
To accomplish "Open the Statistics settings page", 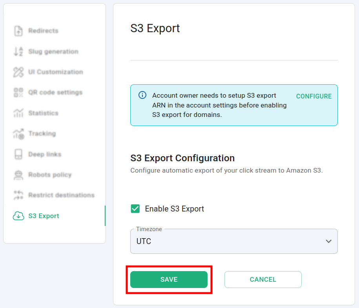I will pos(43,113).
